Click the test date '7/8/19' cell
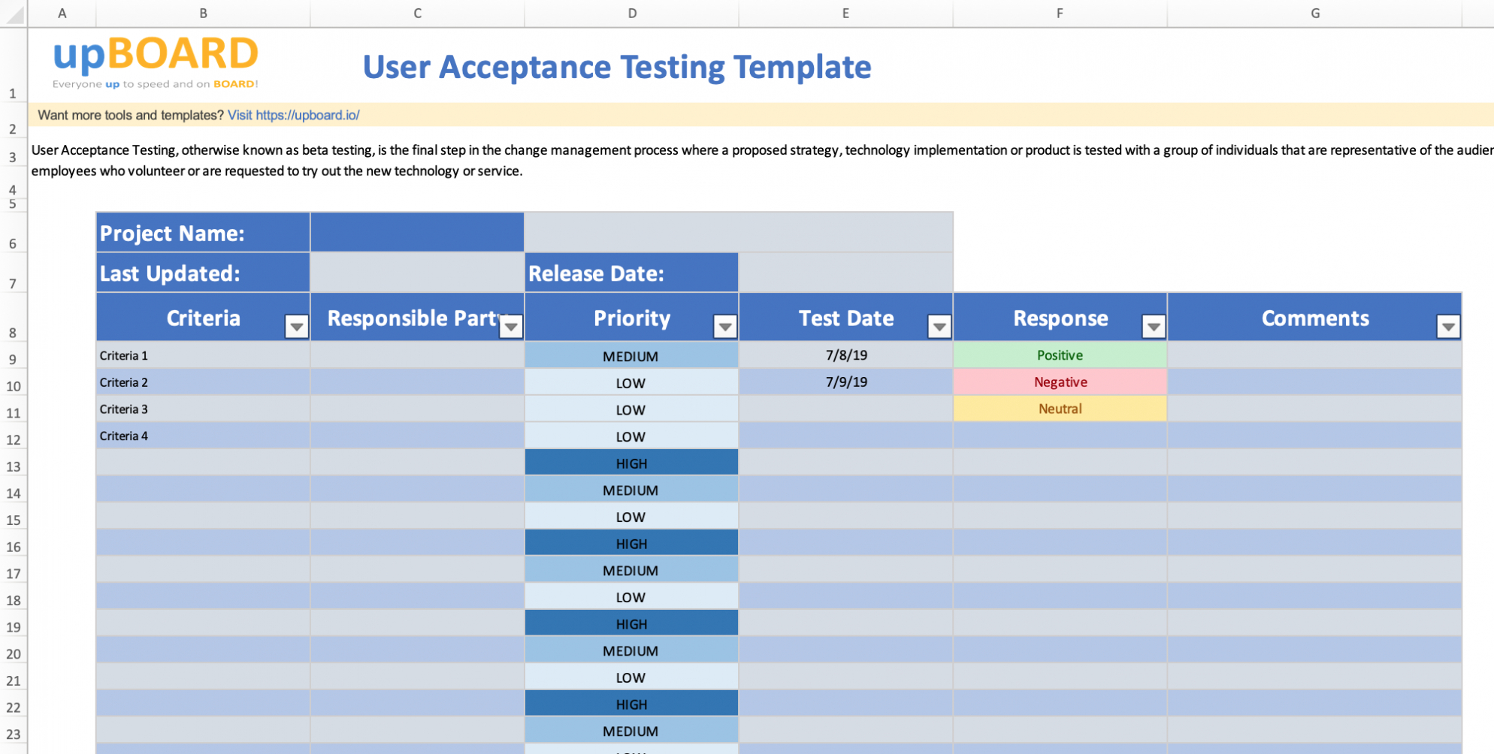The height and width of the screenshot is (754, 1494). click(845, 355)
